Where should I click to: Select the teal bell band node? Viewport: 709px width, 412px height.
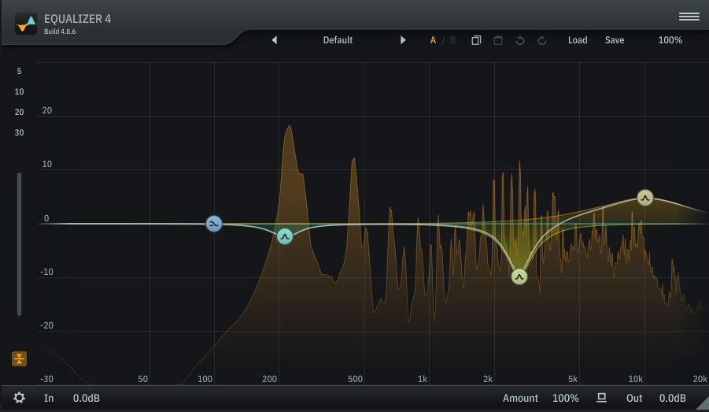coord(284,236)
